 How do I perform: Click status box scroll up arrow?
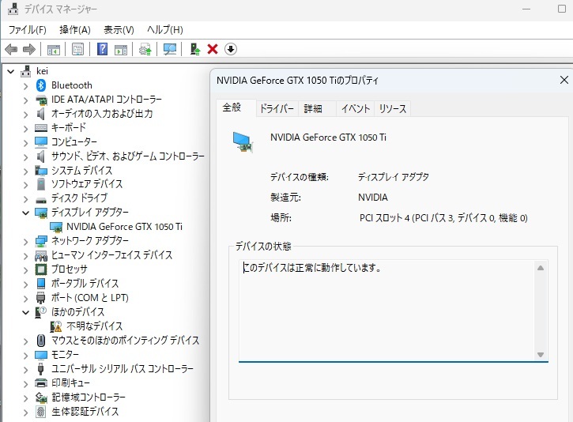541,268
